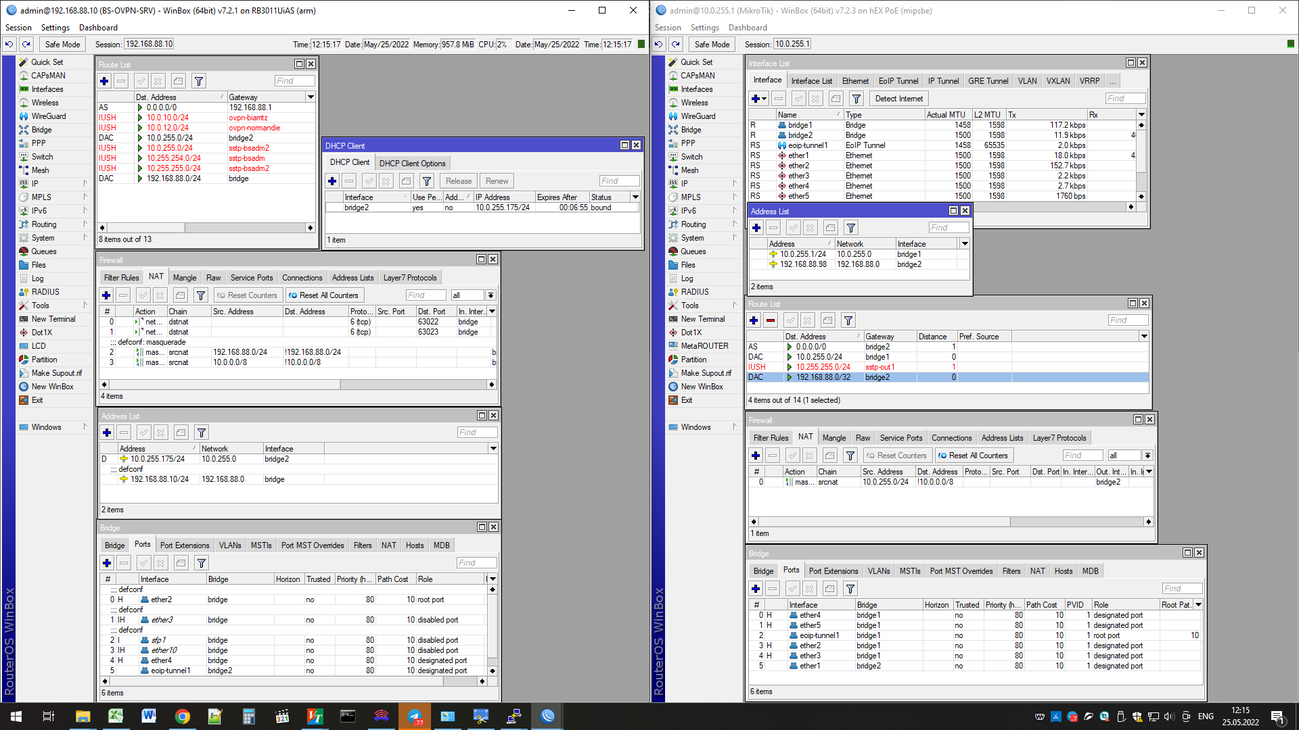Toggle Safe Mode in the hEX PoE window

pos(712,45)
